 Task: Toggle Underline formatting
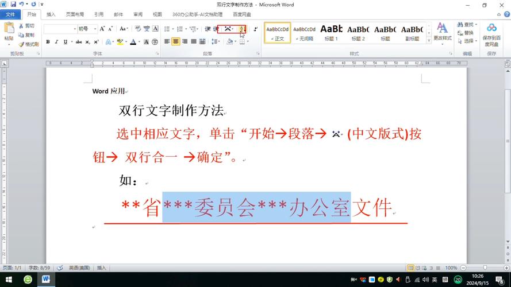(65, 42)
